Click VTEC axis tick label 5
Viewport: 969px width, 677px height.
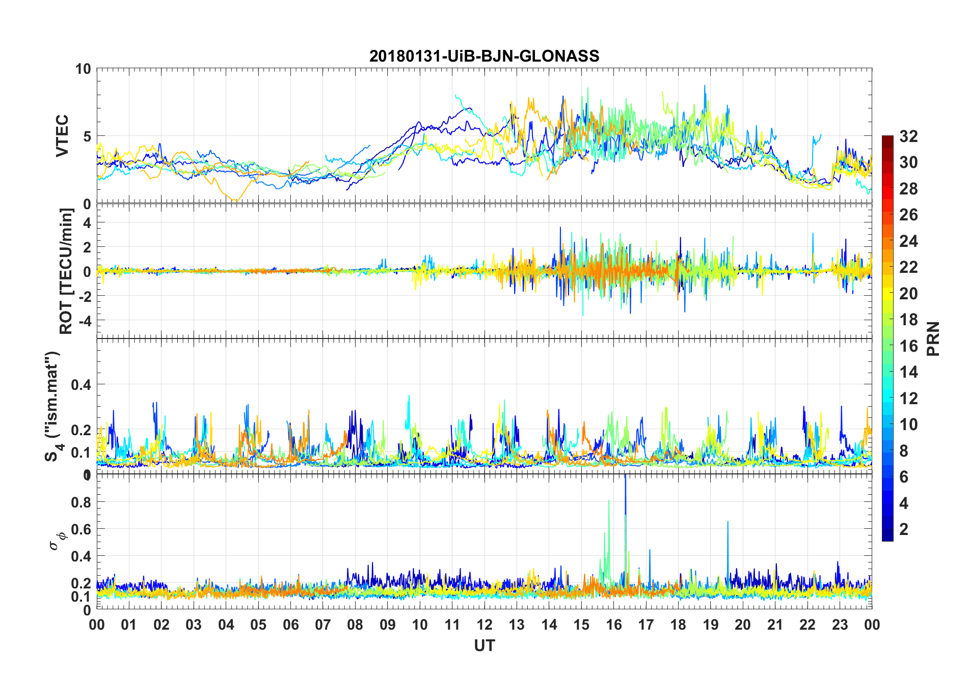[x=87, y=136]
